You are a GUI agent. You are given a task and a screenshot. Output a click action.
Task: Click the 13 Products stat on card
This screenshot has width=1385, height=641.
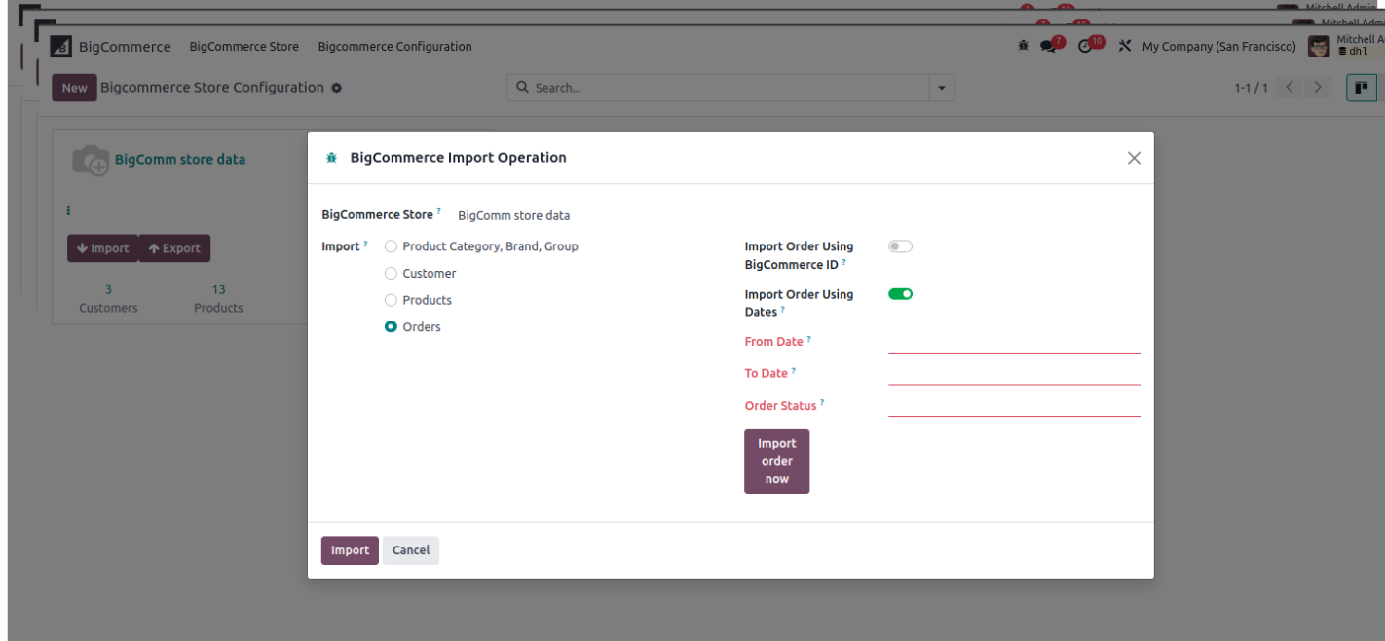point(218,299)
